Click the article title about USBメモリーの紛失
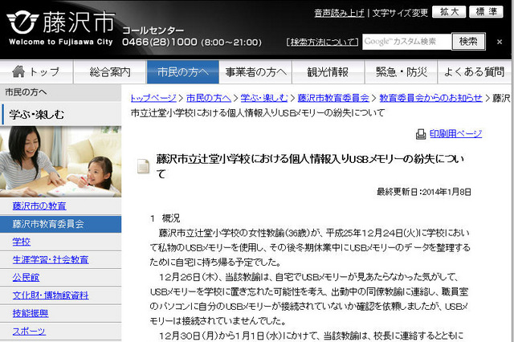This screenshot has width=514, height=342. point(311,166)
